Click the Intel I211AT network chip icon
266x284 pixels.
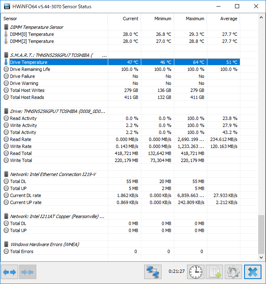click(x=6, y=216)
